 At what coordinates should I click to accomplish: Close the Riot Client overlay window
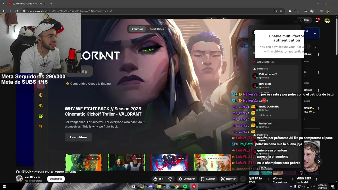[301, 21]
